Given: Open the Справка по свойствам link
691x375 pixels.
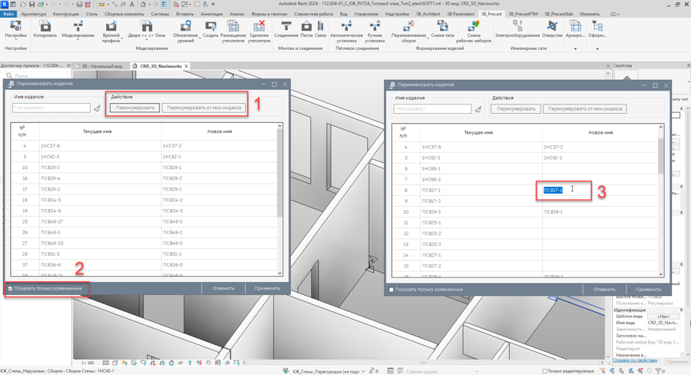Looking at the screenshot, I should 635,360.
